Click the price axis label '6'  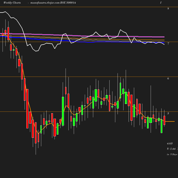point(168,78)
